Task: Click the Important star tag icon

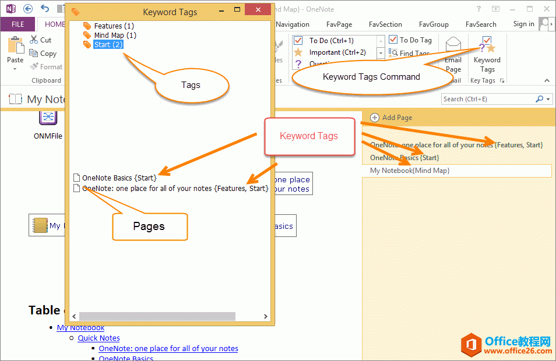Action: pyautogui.click(x=298, y=52)
